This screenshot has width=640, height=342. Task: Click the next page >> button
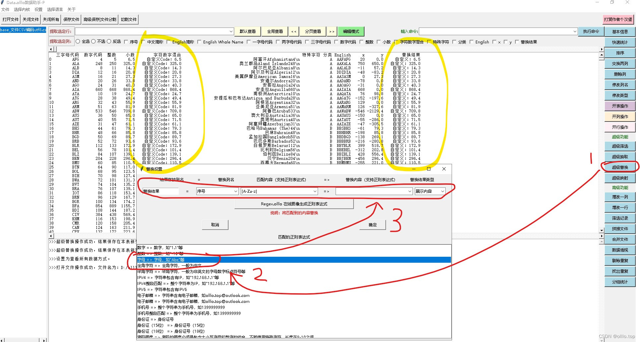coord(332,32)
